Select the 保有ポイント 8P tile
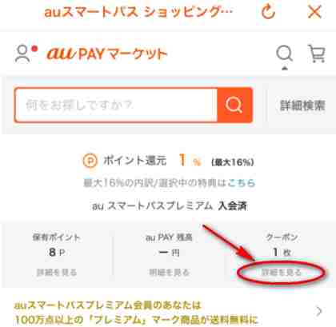The width and height of the screenshot is (336, 327). (x=57, y=254)
